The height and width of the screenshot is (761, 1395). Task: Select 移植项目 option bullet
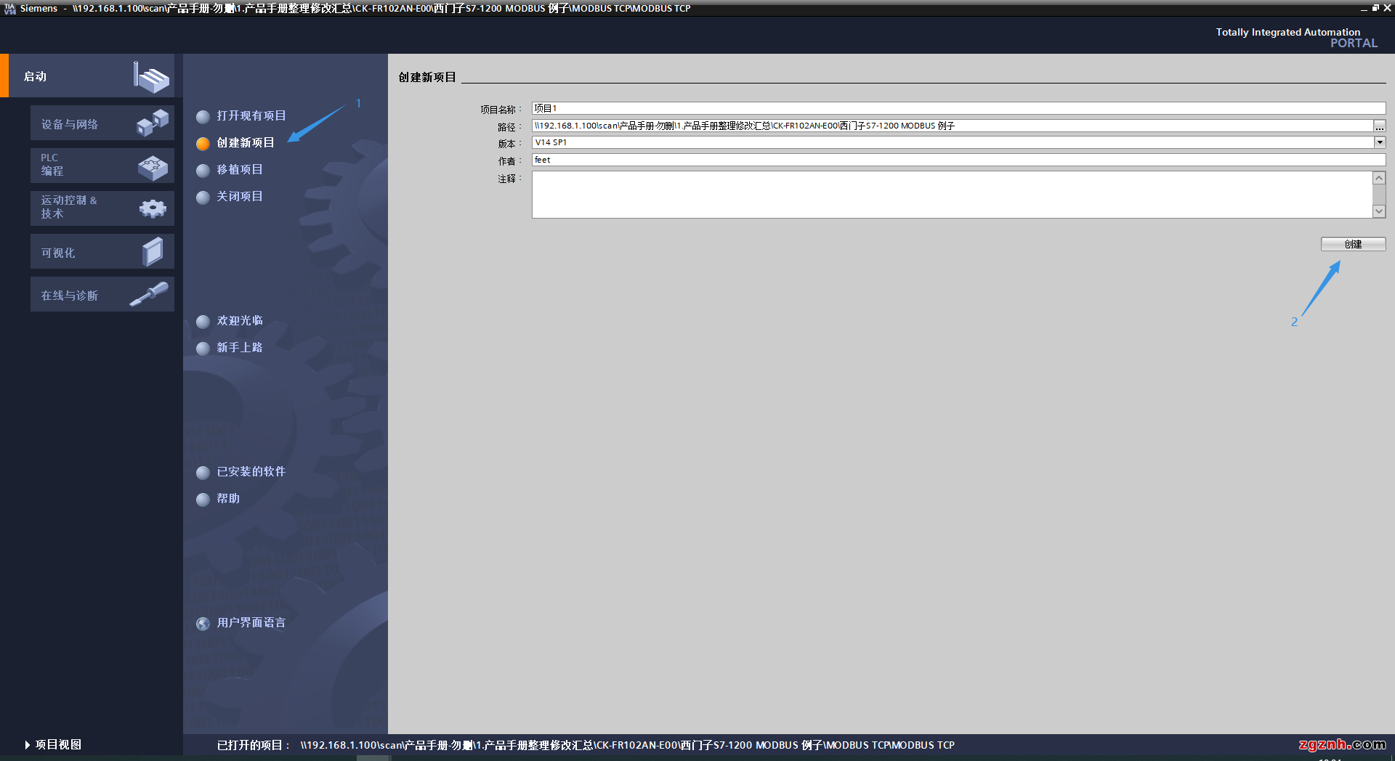coord(203,171)
